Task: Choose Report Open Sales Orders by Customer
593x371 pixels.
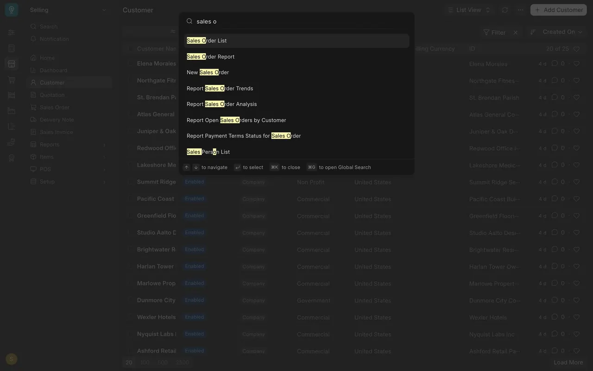Action: click(296, 120)
